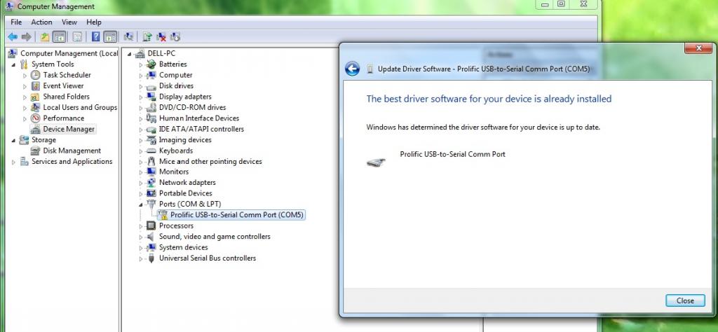
Task: Click the Processors category icon
Action: coord(151,226)
